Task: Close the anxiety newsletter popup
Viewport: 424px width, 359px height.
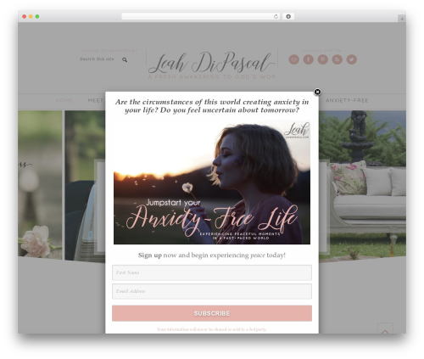Action: point(317,92)
